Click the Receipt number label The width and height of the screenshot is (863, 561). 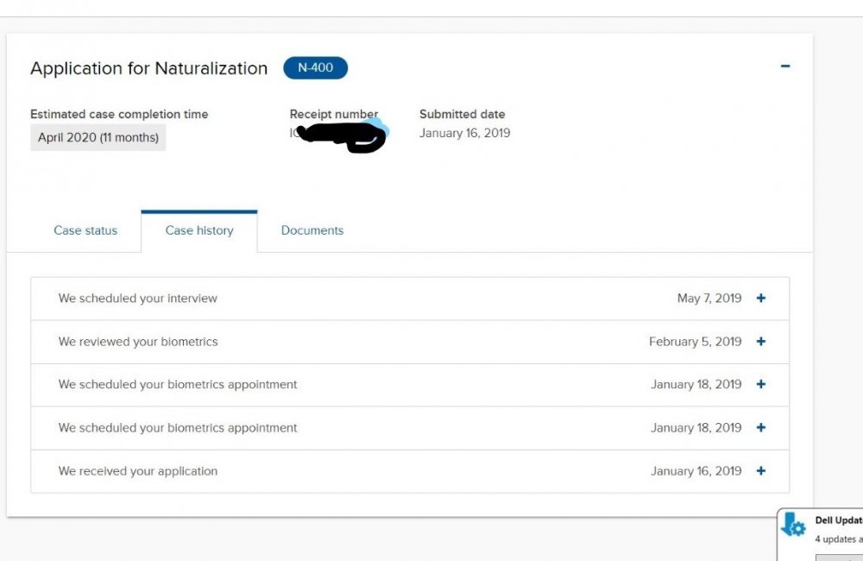click(333, 114)
